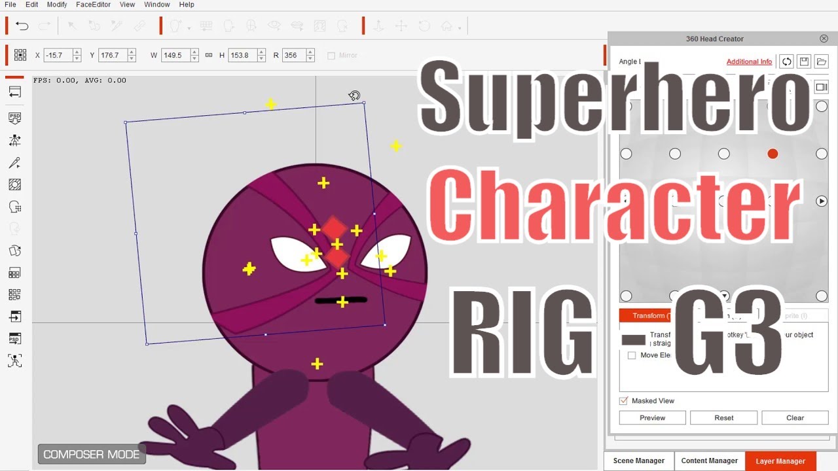This screenshot has height=471, width=838.
Task: Click the R rotation input field
Action: point(295,56)
